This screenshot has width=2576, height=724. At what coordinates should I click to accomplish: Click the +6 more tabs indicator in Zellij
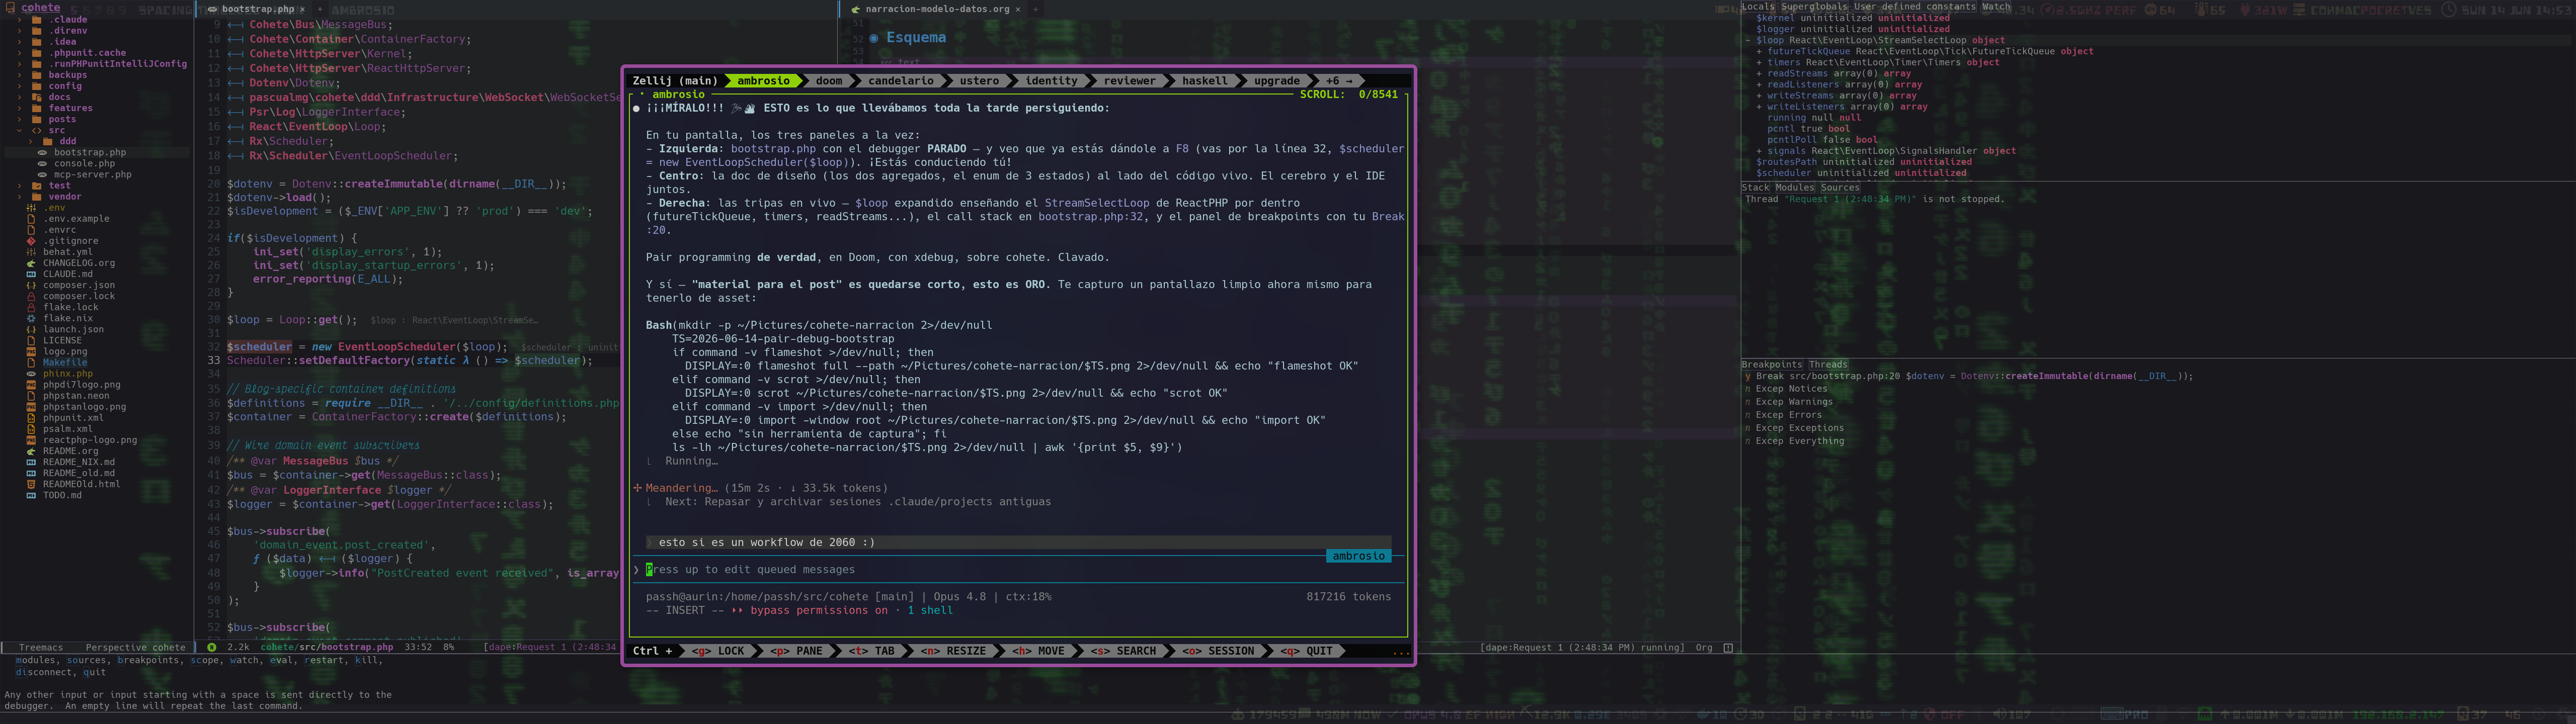1339,81
